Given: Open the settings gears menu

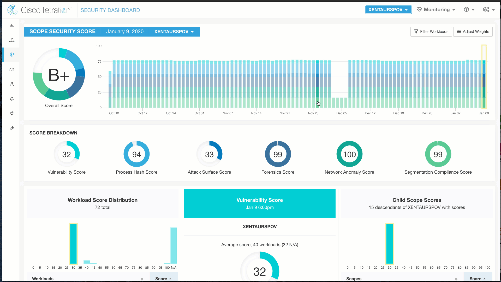Looking at the screenshot, I should point(488,10).
